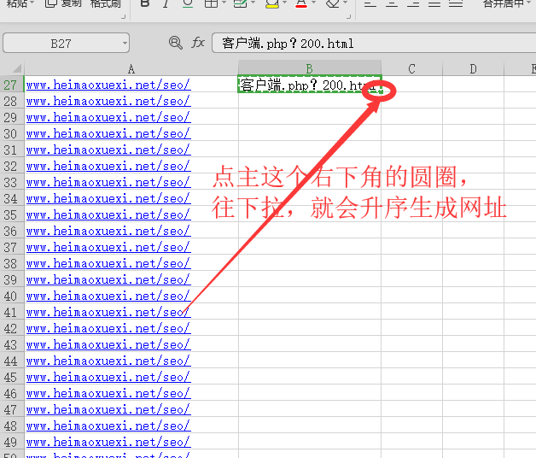This screenshot has height=458, width=536.
Task: Click the format painter (格式刷)
Action: click(x=106, y=3)
